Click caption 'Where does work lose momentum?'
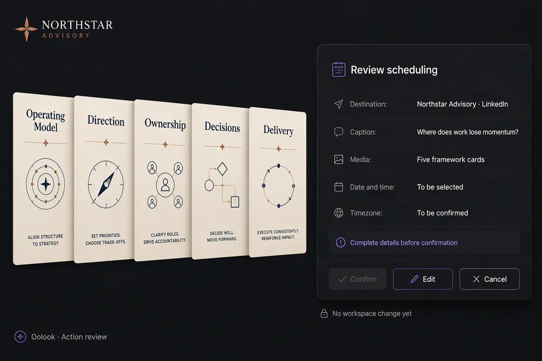Screen dimensions: 542x361 (x=467, y=132)
